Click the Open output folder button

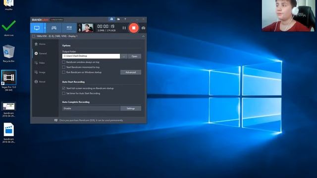click(134, 56)
